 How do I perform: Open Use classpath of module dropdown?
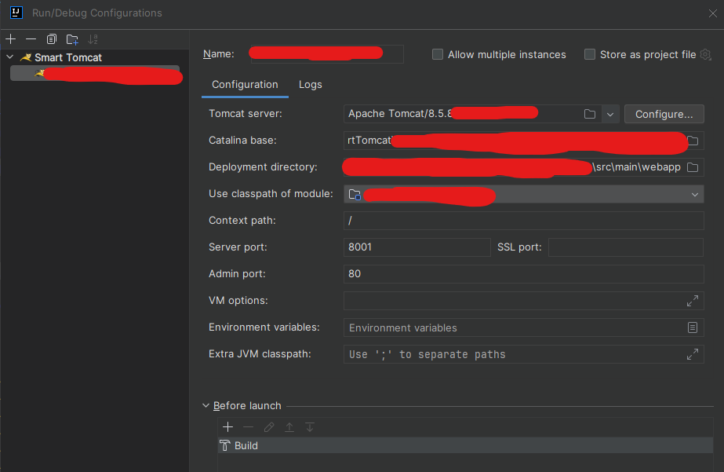694,195
